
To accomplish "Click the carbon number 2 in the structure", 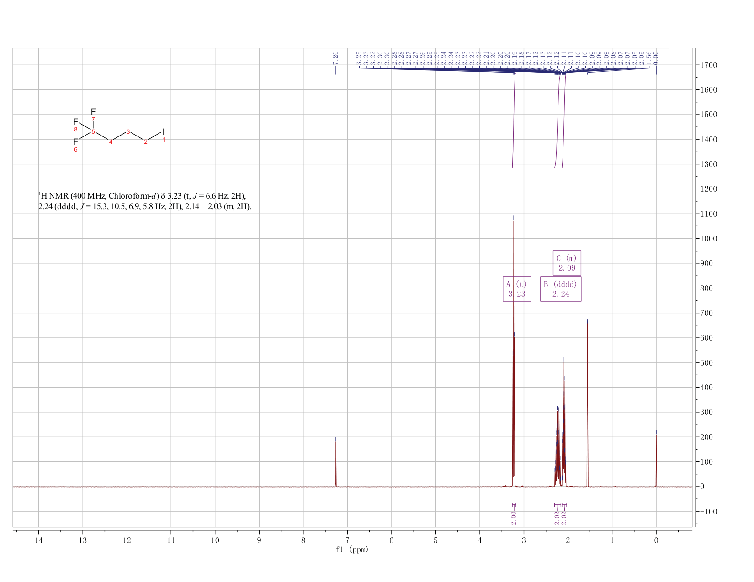I will pyautogui.click(x=146, y=142).
